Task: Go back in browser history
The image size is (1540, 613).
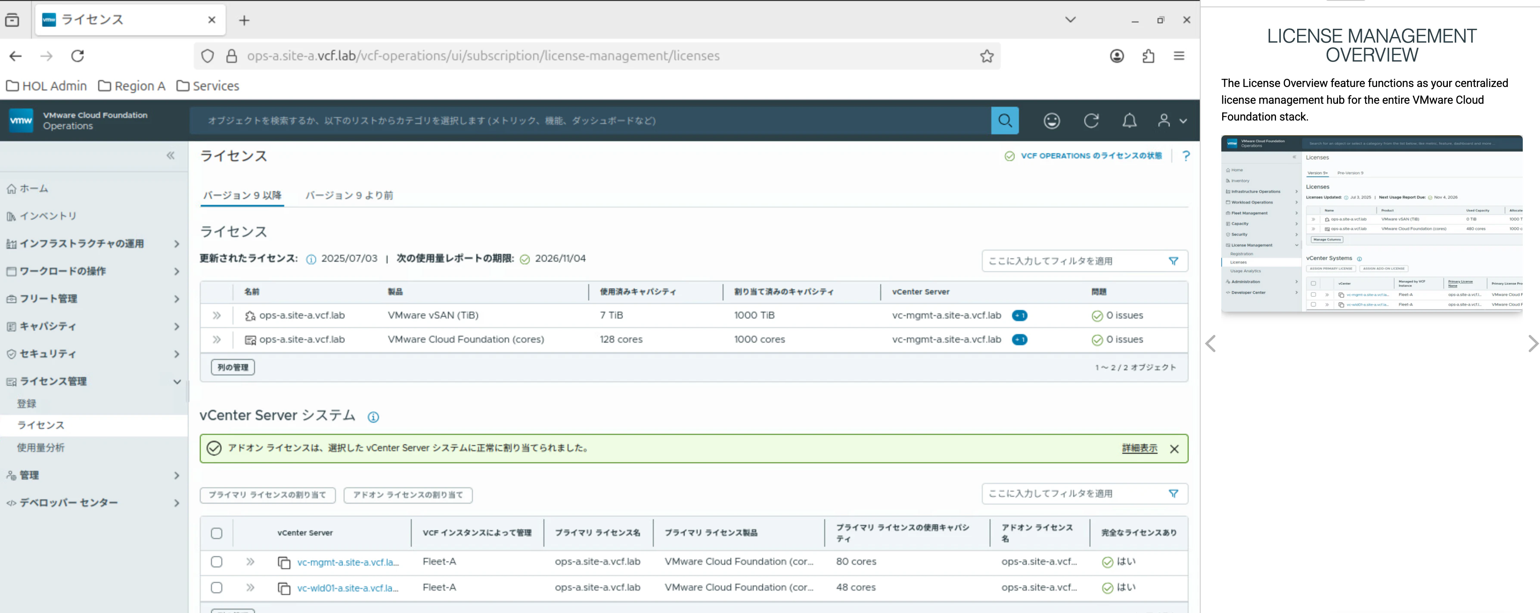Action: pos(16,56)
